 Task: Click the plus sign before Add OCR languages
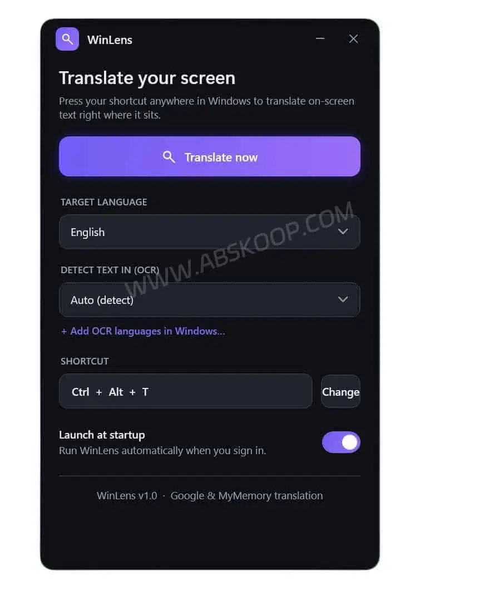64,331
